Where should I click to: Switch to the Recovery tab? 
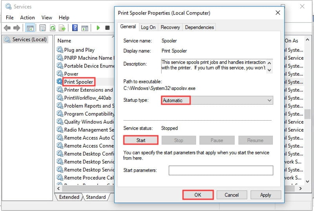[170, 27]
